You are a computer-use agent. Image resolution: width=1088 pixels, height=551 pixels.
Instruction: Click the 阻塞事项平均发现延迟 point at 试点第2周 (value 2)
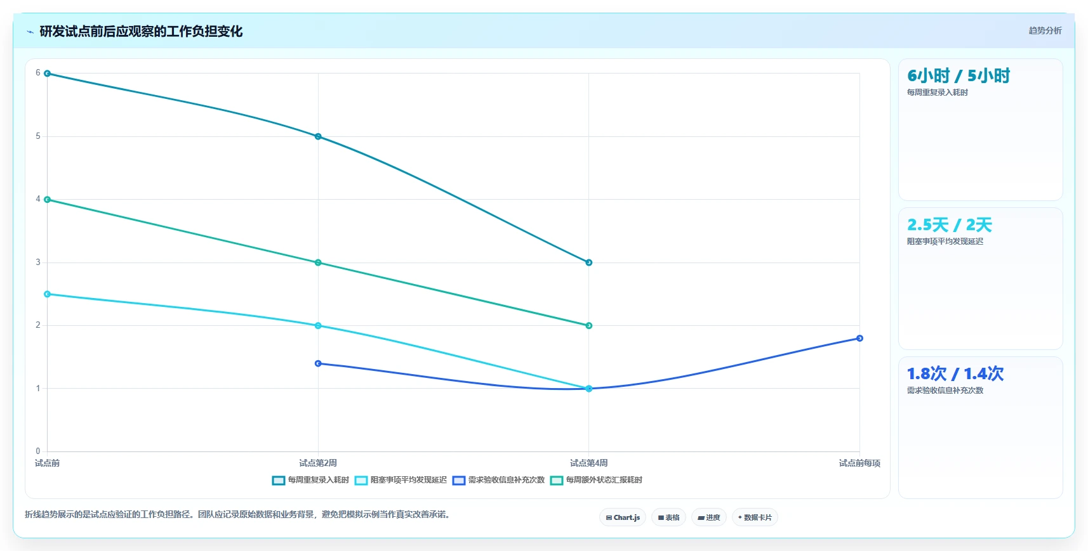tap(318, 325)
